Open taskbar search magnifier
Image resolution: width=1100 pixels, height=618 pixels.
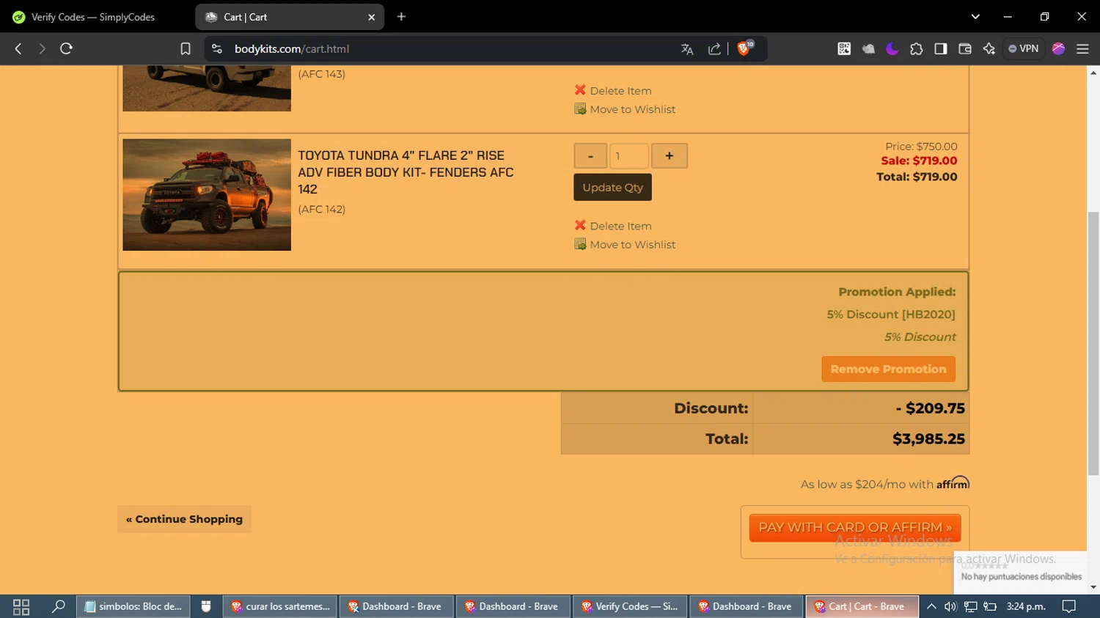click(59, 606)
